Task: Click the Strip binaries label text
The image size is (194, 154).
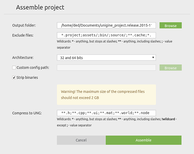Action: pos(27,77)
